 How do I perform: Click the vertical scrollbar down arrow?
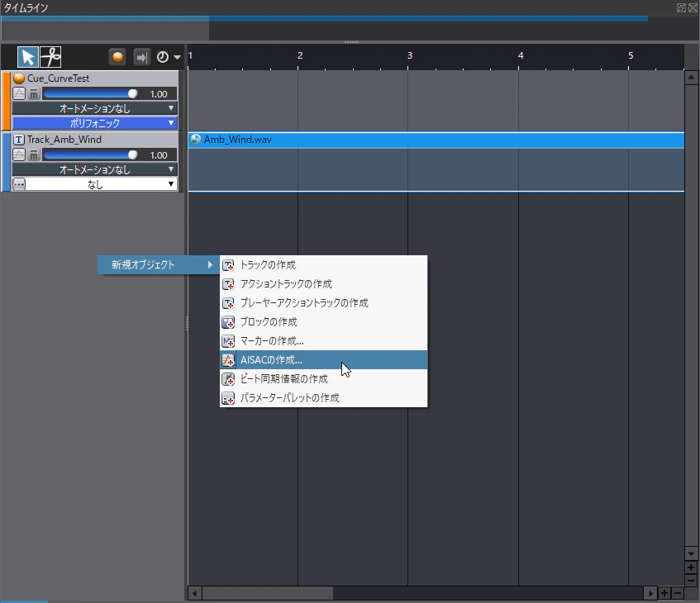691,554
